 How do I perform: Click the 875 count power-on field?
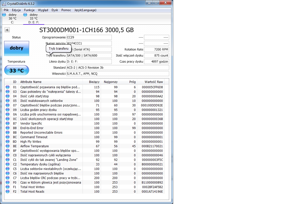tap(157, 55)
